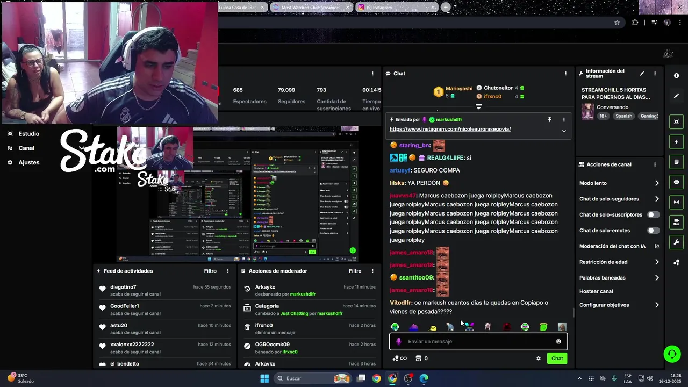Click the pin icon on the pinned message
Screen dimensions: 688x387
click(549, 119)
